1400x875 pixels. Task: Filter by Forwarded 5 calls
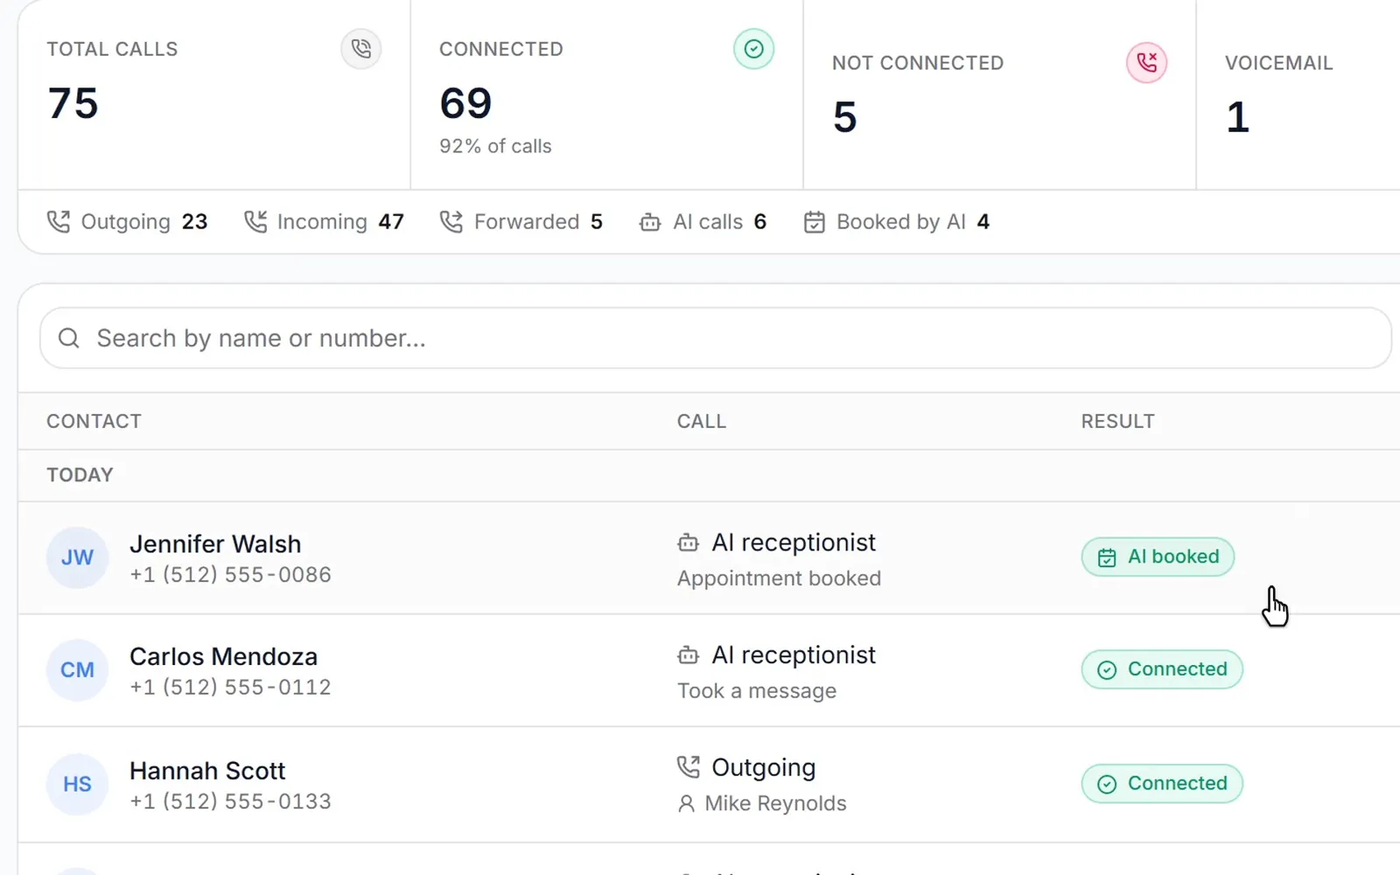(x=521, y=221)
